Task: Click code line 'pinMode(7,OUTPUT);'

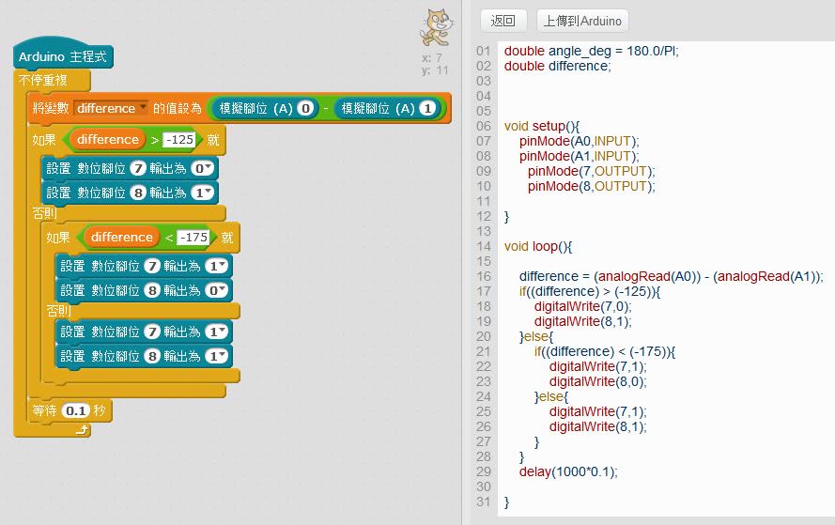Action: [591, 171]
